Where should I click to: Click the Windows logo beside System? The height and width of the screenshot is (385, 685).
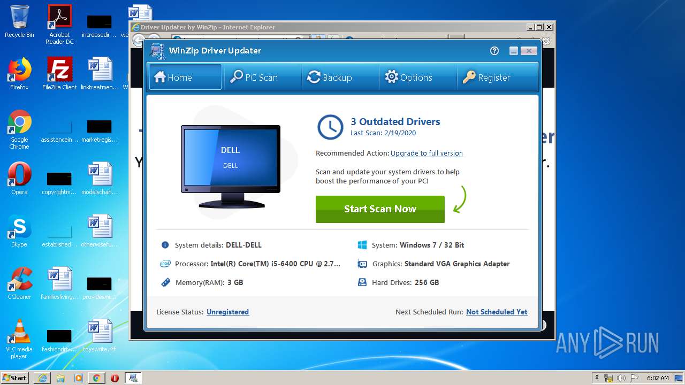click(x=362, y=245)
